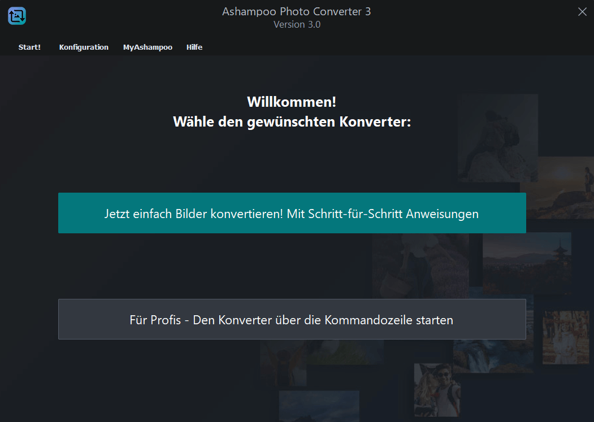This screenshot has height=422, width=594.
Task: Open the Konfiguration menu
Action: pos(84,47)
